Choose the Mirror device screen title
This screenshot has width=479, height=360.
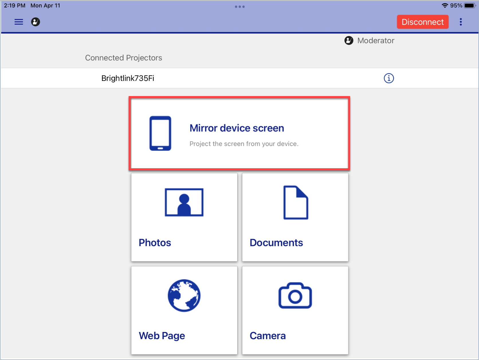click(x=237, y=128)
